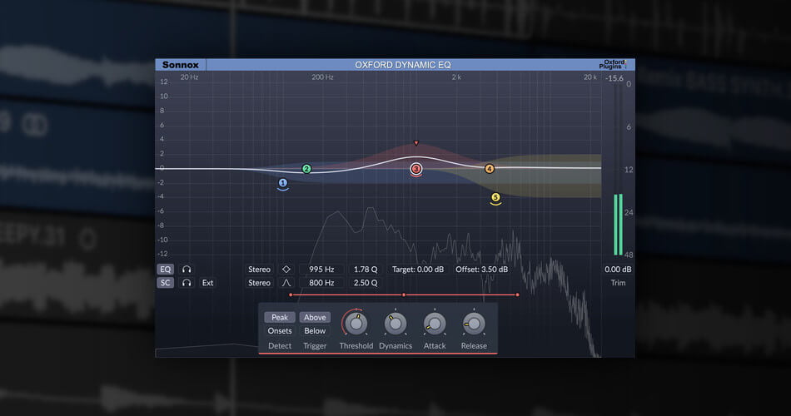
Task: Click the Sonnox logo menu
Action: [x=181, y=64]
